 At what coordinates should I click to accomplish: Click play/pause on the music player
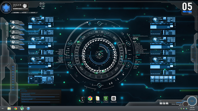164,103
